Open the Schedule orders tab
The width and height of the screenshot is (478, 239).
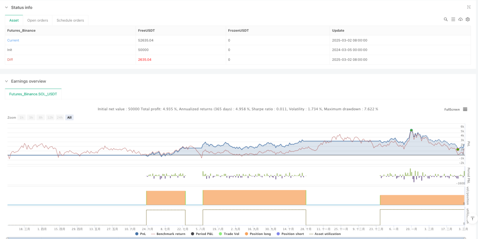pyautogui.click(x=70, y=20)
